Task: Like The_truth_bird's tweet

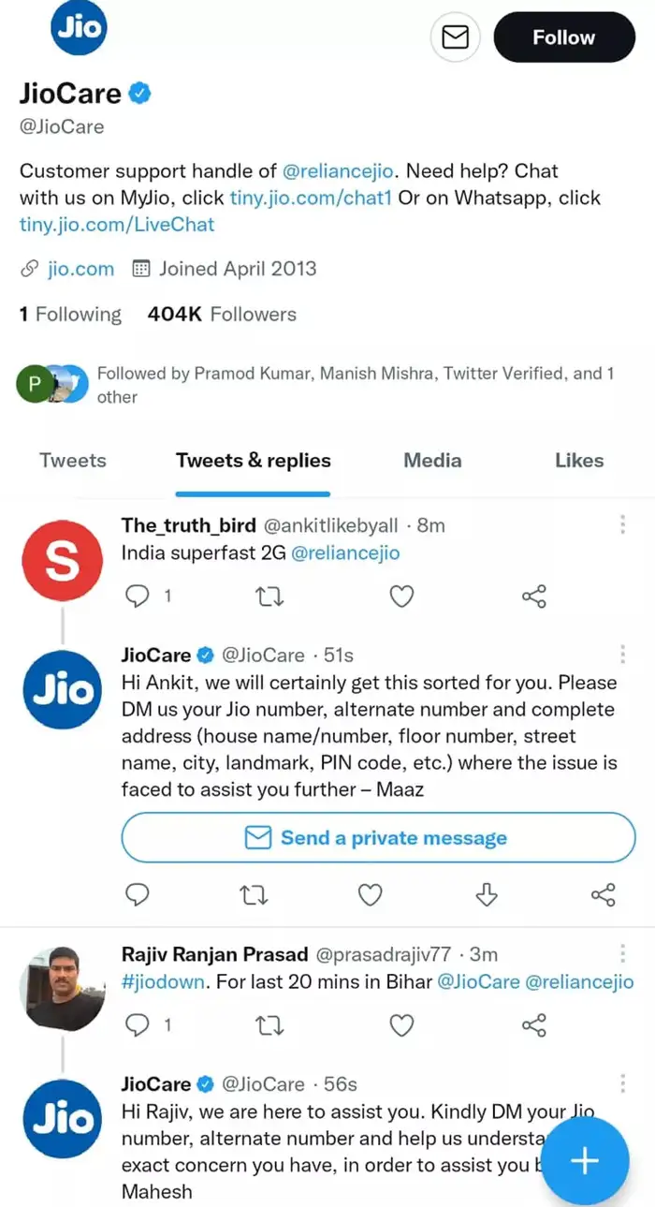Action: pyautogui.click(x=401, y=596)
